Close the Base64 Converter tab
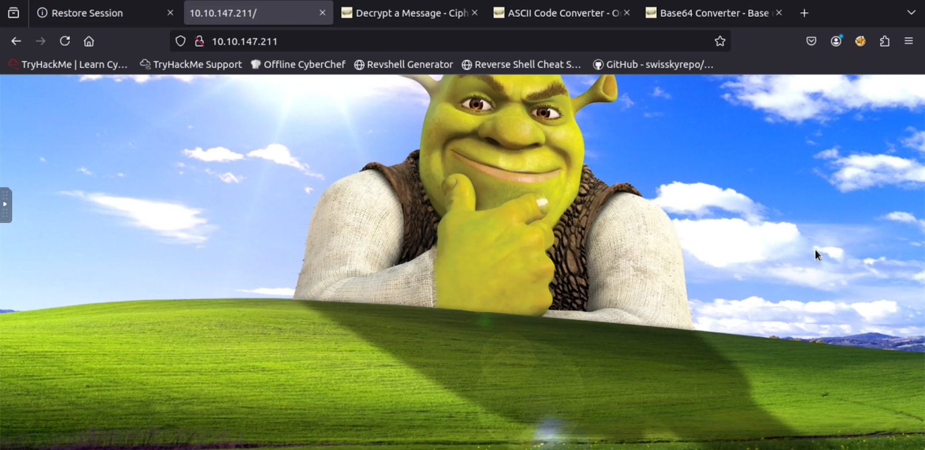This screenshot has width=925, height=450. [779, 13]
